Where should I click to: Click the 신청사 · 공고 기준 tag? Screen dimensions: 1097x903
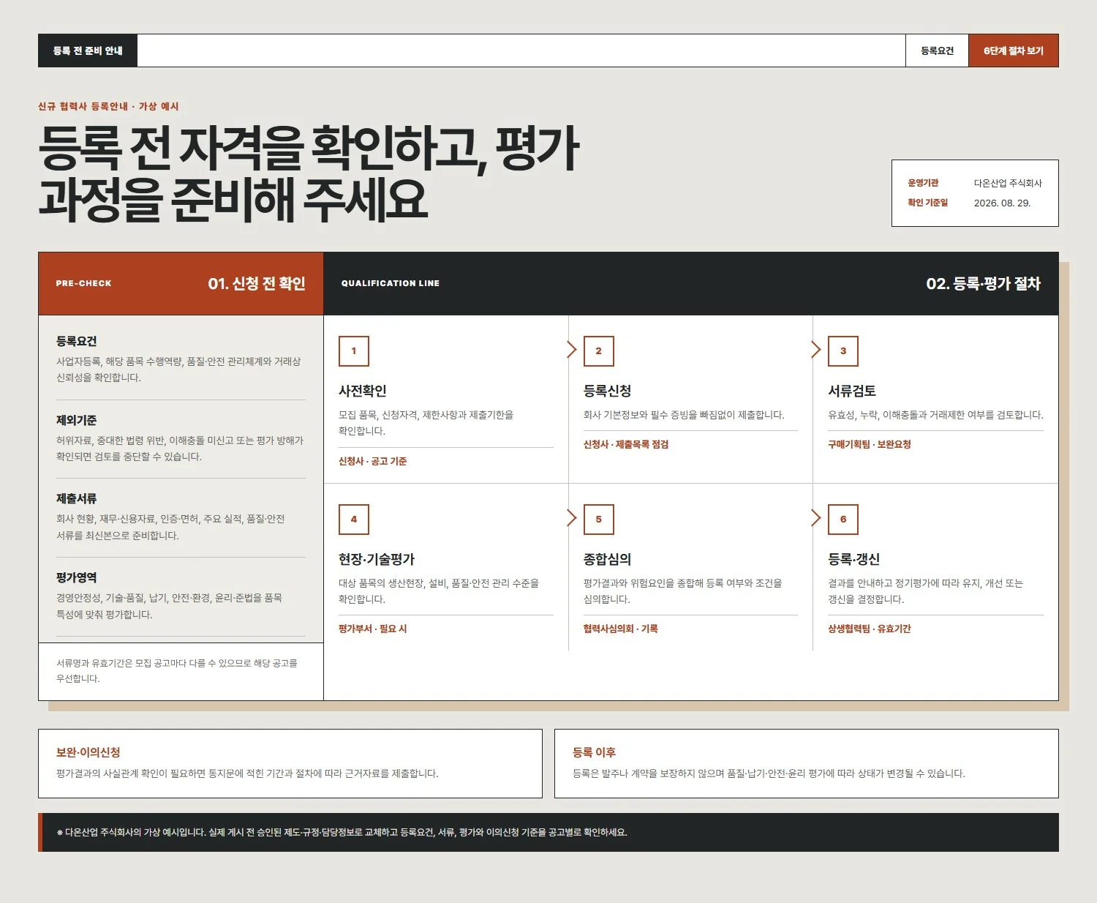point(373,461)
